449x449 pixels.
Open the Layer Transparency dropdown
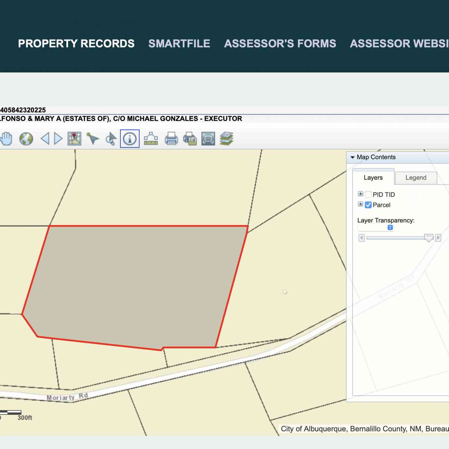tap(376, 227)
